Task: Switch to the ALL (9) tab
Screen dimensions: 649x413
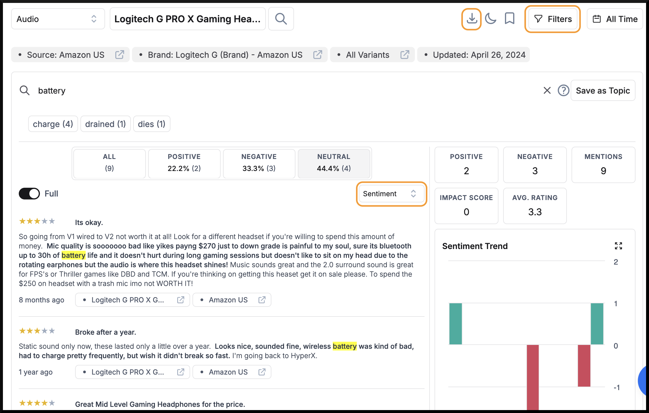Action: (x=109, y=163)
